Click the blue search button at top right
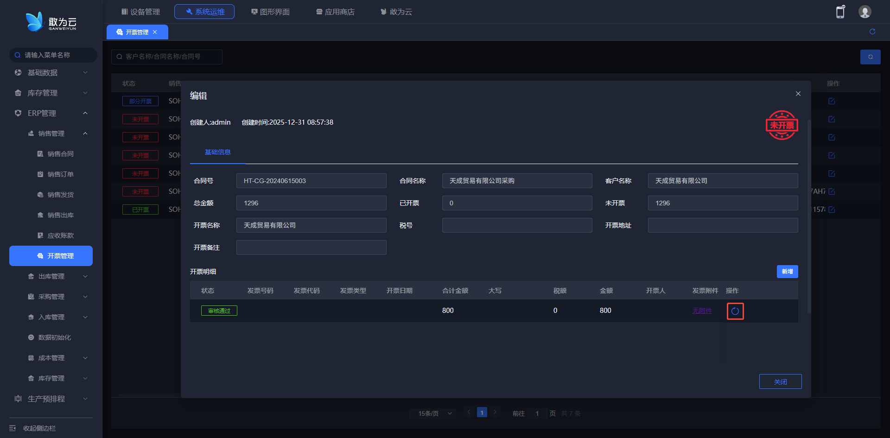The image size is (890, 438). pyautogui.click(x=870, y=57)
